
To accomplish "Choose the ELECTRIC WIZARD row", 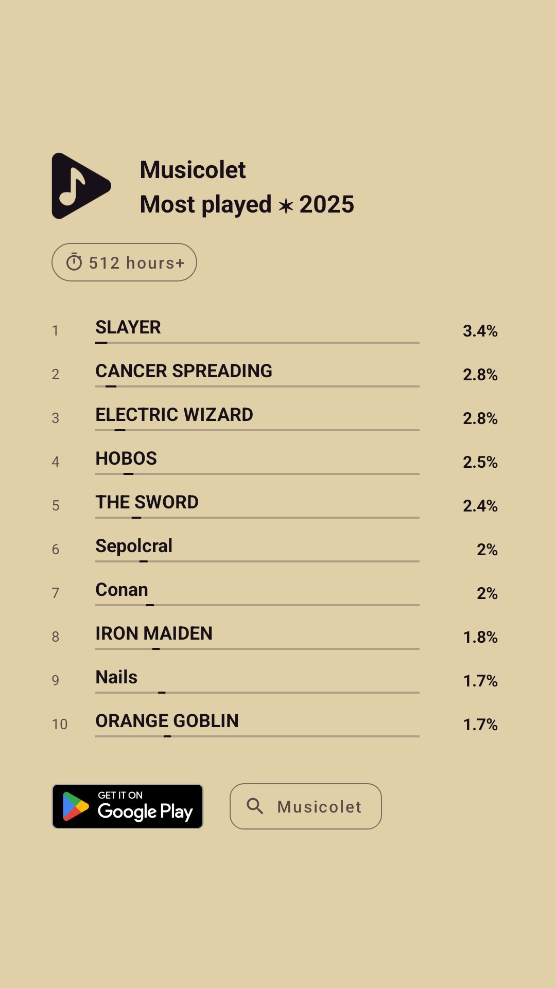I will click(x=174, y=415).
